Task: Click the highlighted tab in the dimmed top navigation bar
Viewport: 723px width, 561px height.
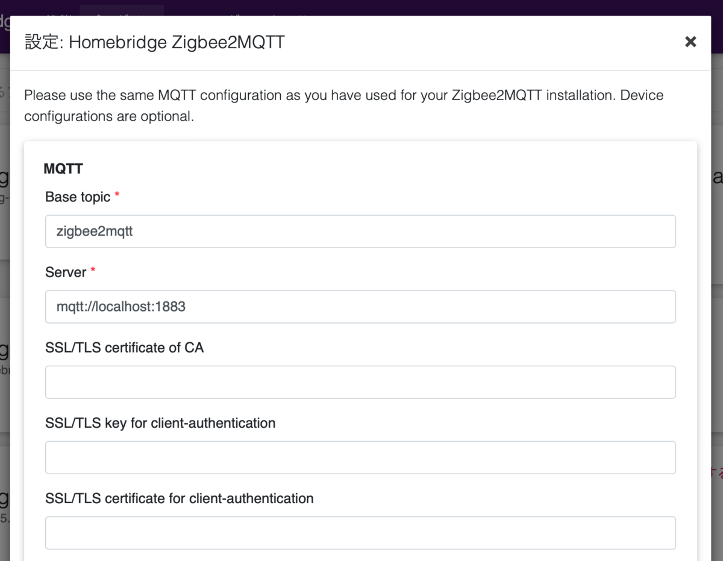Action: (x=121, y=10)
